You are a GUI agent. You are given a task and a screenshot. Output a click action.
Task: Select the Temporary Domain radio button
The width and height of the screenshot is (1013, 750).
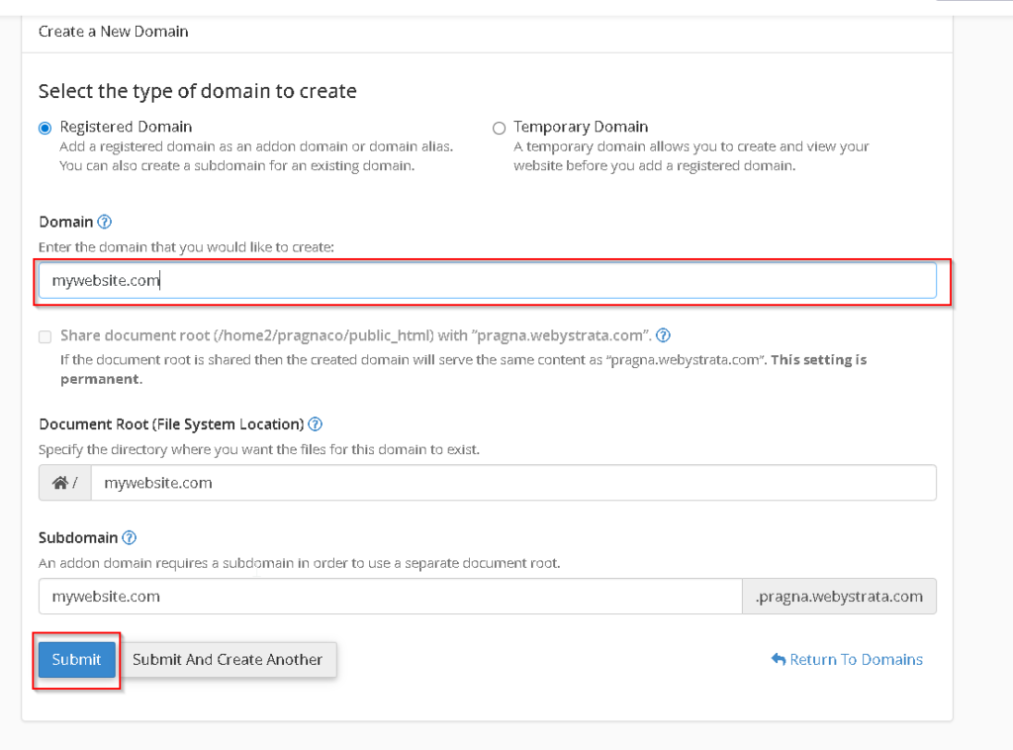tap(499, 128)
